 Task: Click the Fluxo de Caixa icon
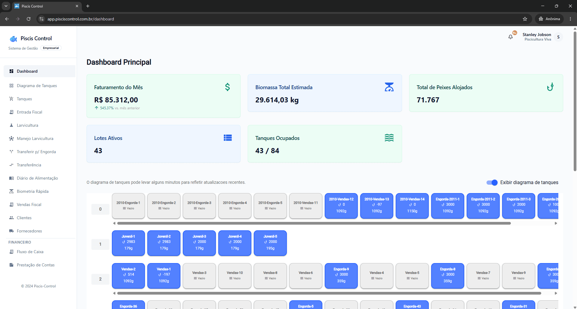[x=11, y=252]
